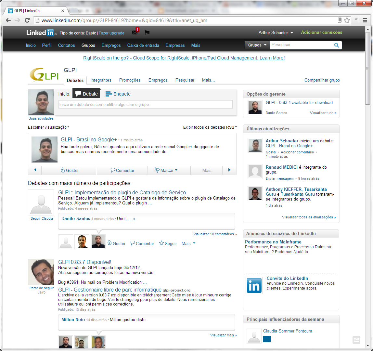Open the Mais nav item in top bar
This screenshot has height=351, width=373.
point(196,45)
